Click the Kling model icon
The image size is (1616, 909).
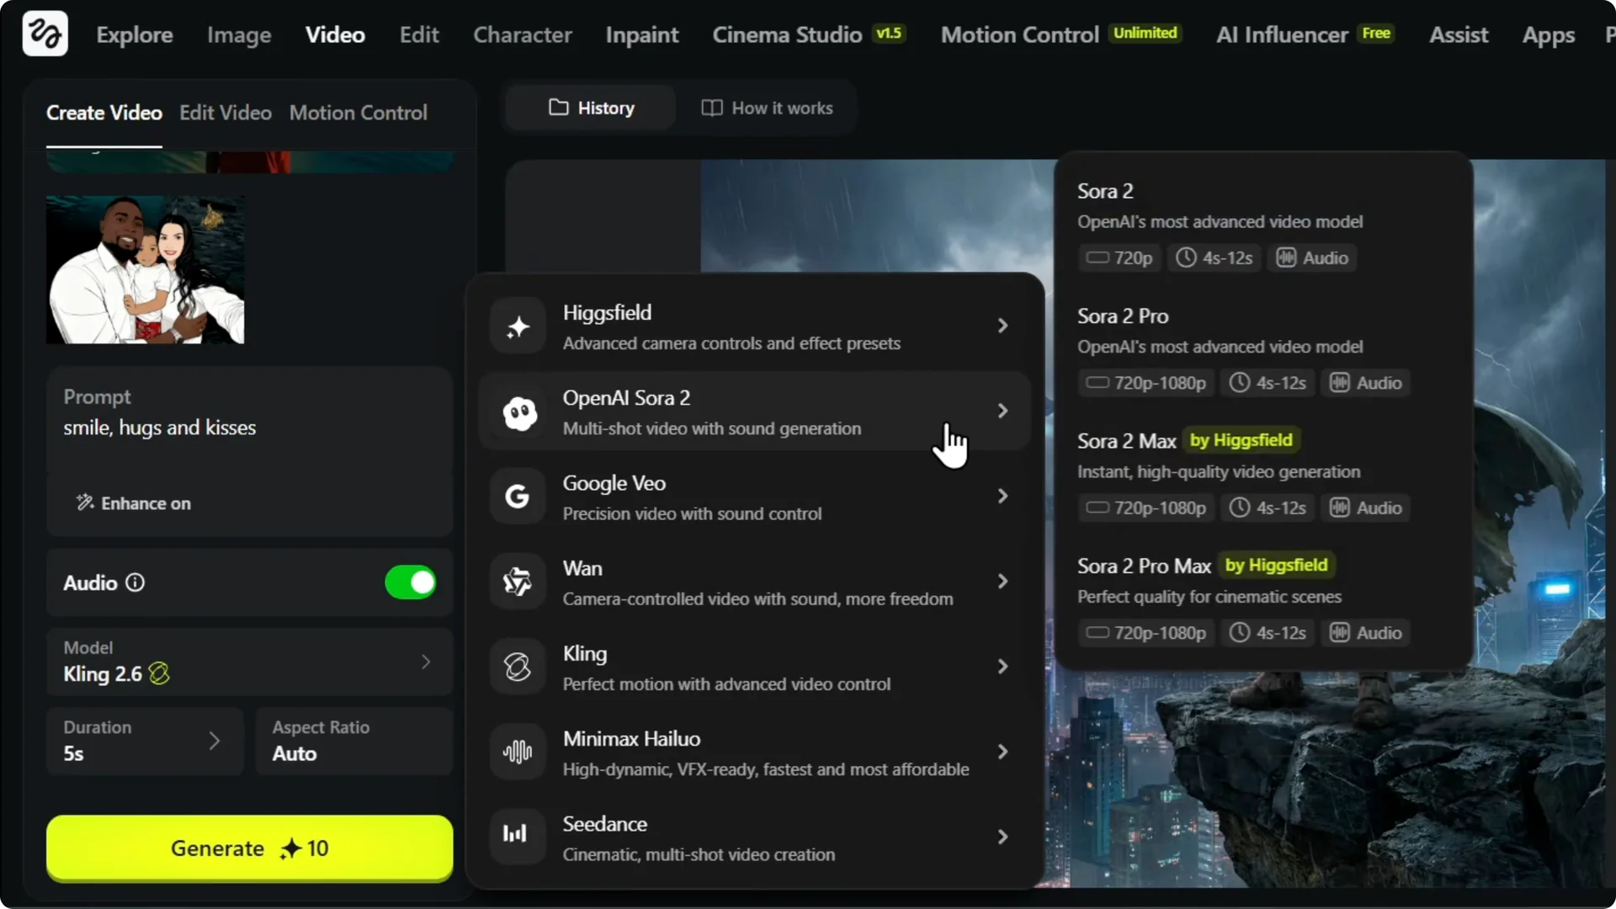click(518, 667)
